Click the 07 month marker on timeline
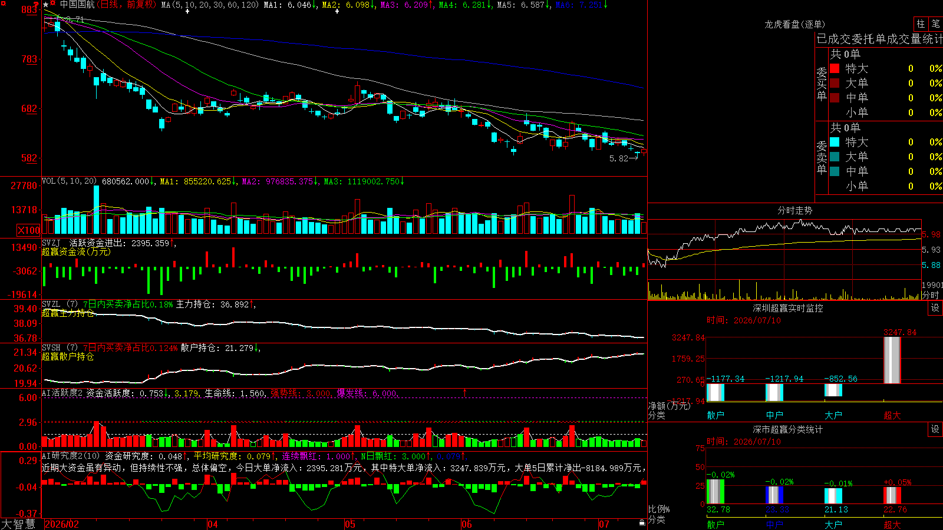The image size is (943, 530). pos(604,524)
